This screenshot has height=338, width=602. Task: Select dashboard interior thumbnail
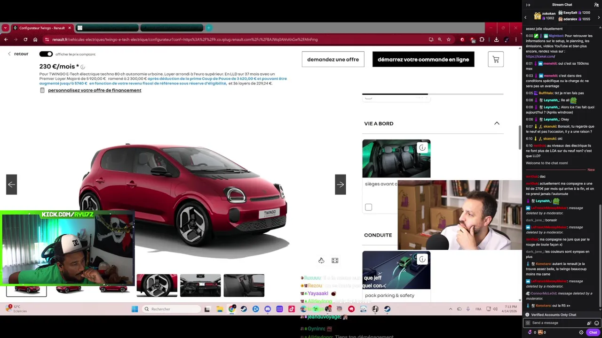(200, 285)
